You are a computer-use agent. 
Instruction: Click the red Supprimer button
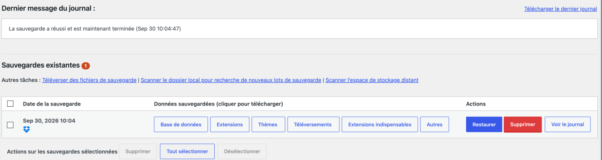pyautogui.click(x=523, y=124)
